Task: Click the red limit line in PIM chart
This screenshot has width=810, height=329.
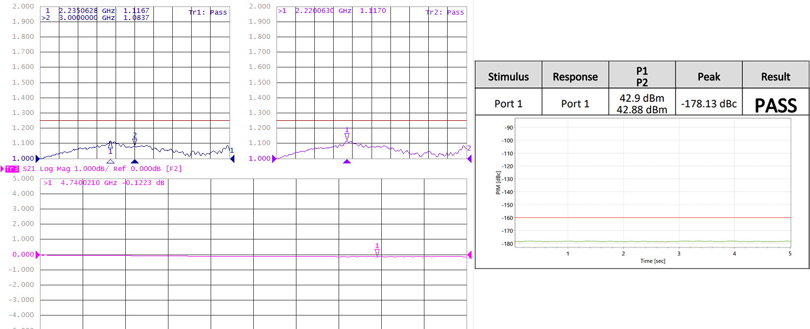Action: [648, 217]
